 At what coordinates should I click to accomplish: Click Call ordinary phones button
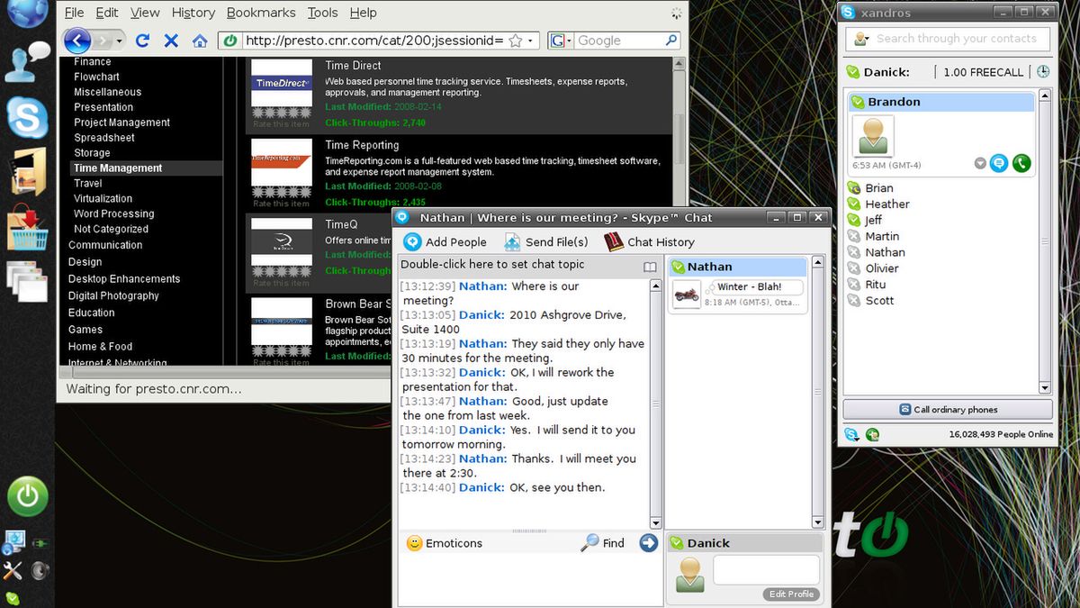948,409
